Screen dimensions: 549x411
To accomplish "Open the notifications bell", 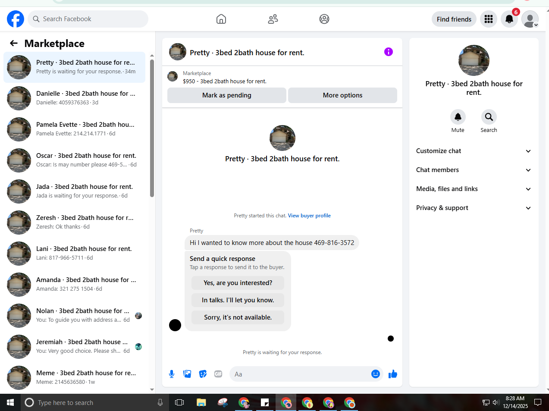I will pyautogui.click(x=509, y=19).
